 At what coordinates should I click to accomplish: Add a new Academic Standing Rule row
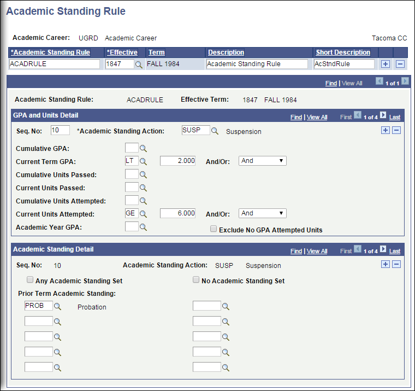coord(386,64)
